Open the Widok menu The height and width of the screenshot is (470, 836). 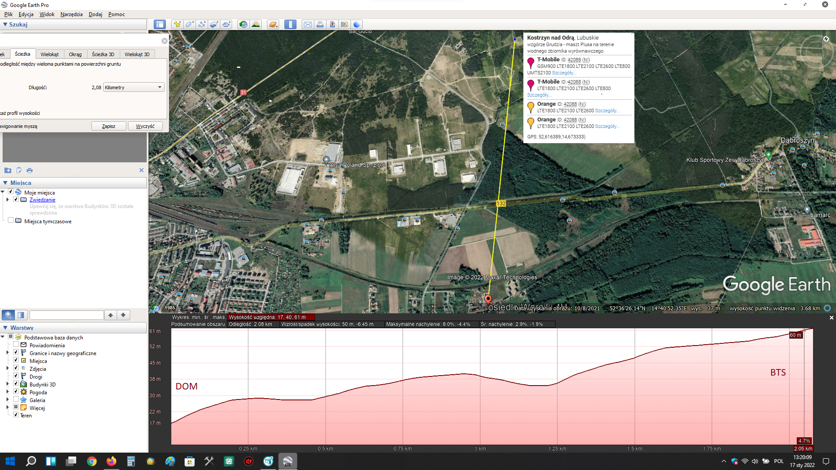click(47, 14)
